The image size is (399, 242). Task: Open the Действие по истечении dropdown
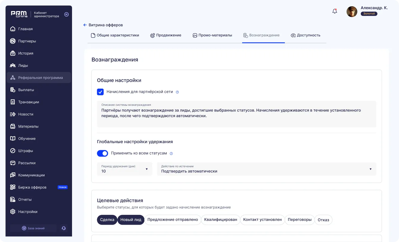click(x=267, y=169)
